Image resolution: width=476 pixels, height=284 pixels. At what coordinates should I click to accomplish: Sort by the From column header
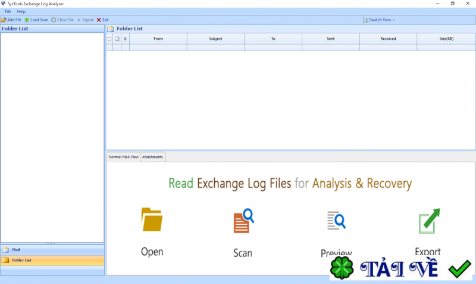coord(158,39)
